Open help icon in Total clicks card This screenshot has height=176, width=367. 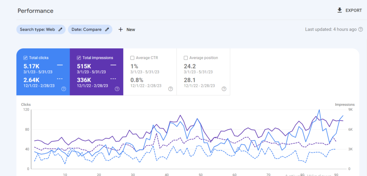click(63, 89)
